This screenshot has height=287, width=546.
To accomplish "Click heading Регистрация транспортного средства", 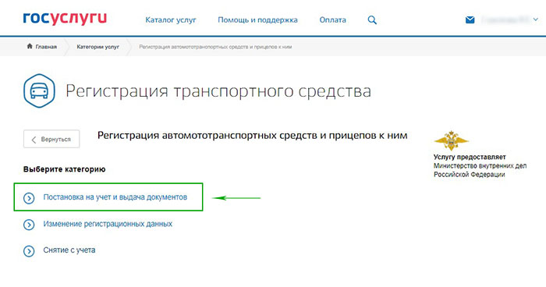I will pos(218,91).
